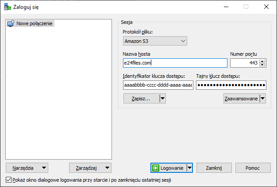Open the Zarządzaj menu button
Viewport: 277px width, 187px height.
click(90, 168)
